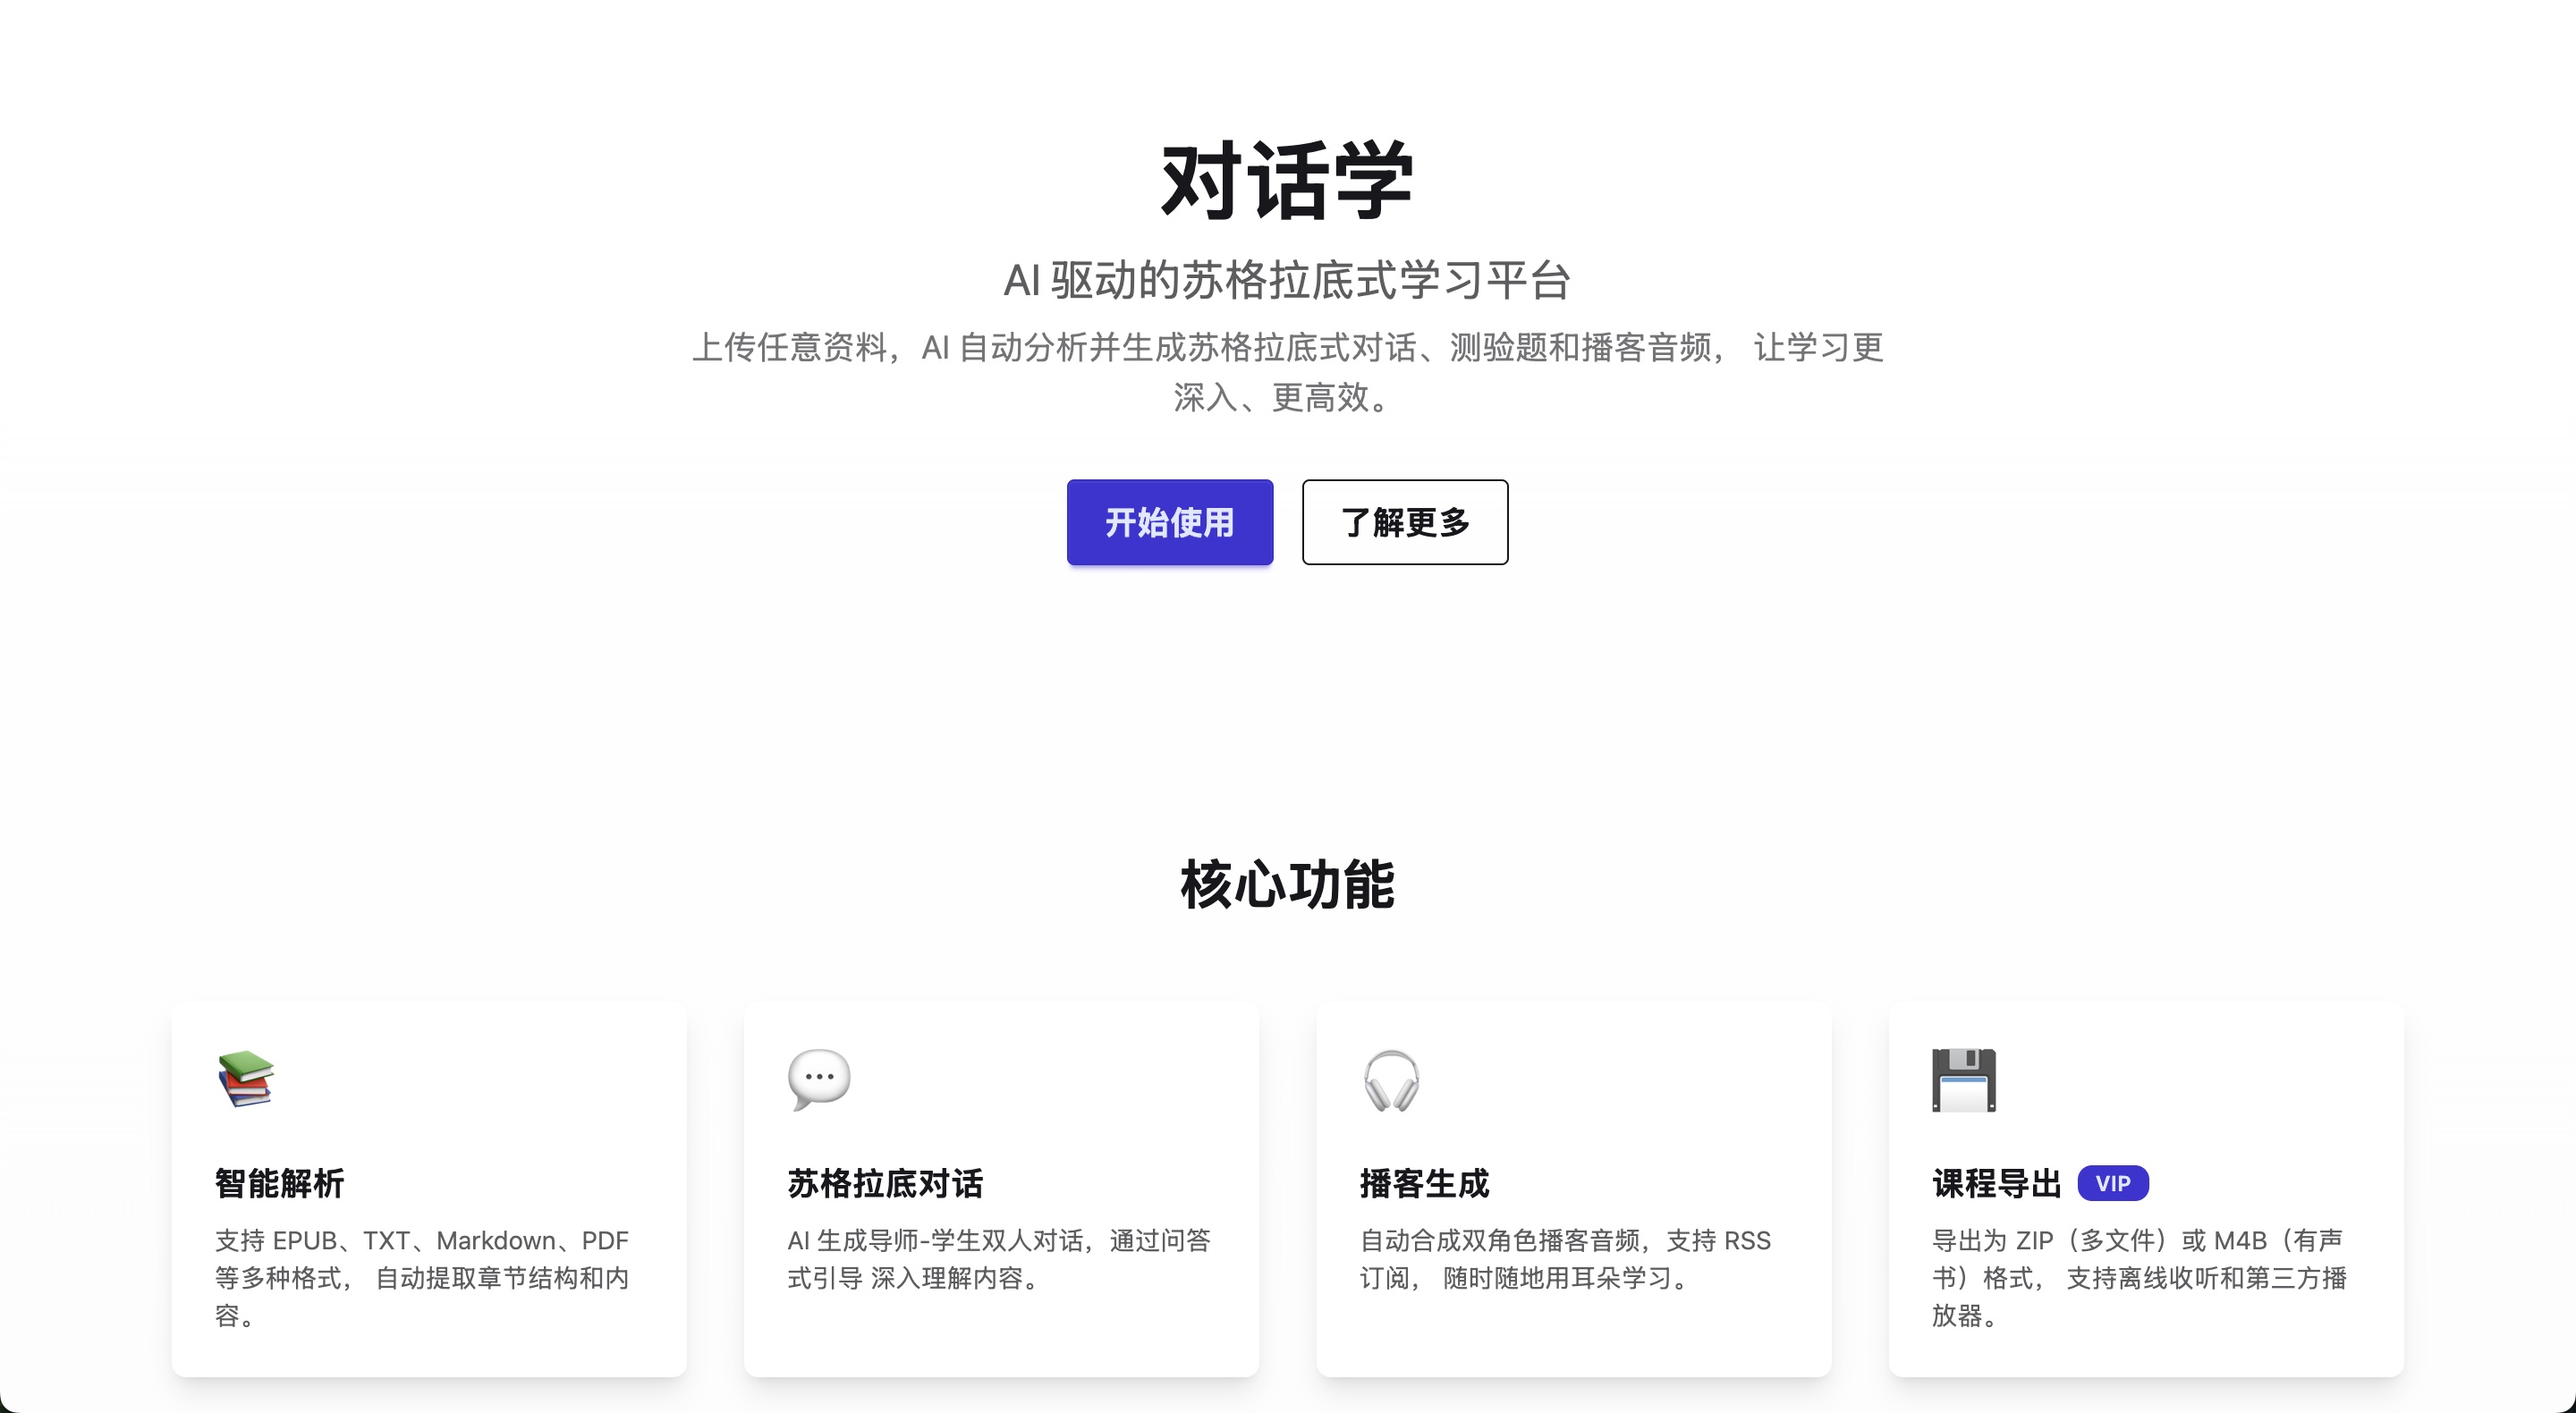Click the books icon in 智能解析 card
The image size is (2576, 1413).
tap(246, 1079)
